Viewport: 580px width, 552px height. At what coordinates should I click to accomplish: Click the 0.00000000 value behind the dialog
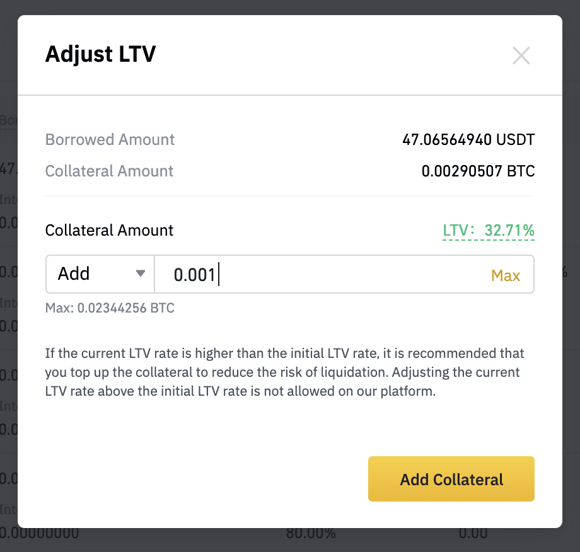coord(39,534)
